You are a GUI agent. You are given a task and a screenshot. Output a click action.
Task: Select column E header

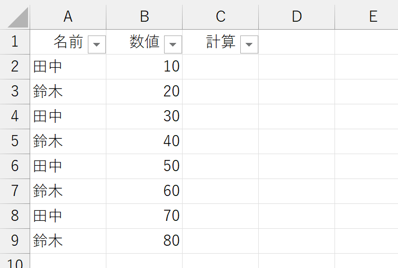tap(367, 17)
